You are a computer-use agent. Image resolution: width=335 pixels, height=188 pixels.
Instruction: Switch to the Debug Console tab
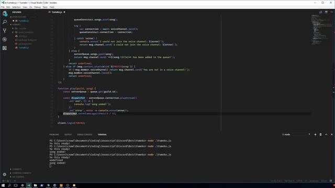coord(85,135)
